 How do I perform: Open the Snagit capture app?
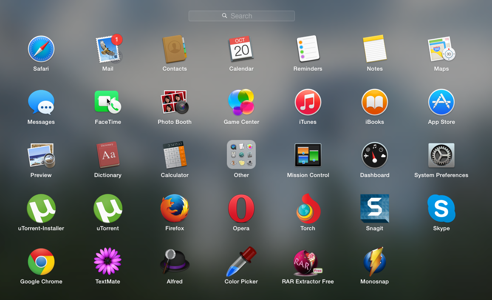(375, 209)
